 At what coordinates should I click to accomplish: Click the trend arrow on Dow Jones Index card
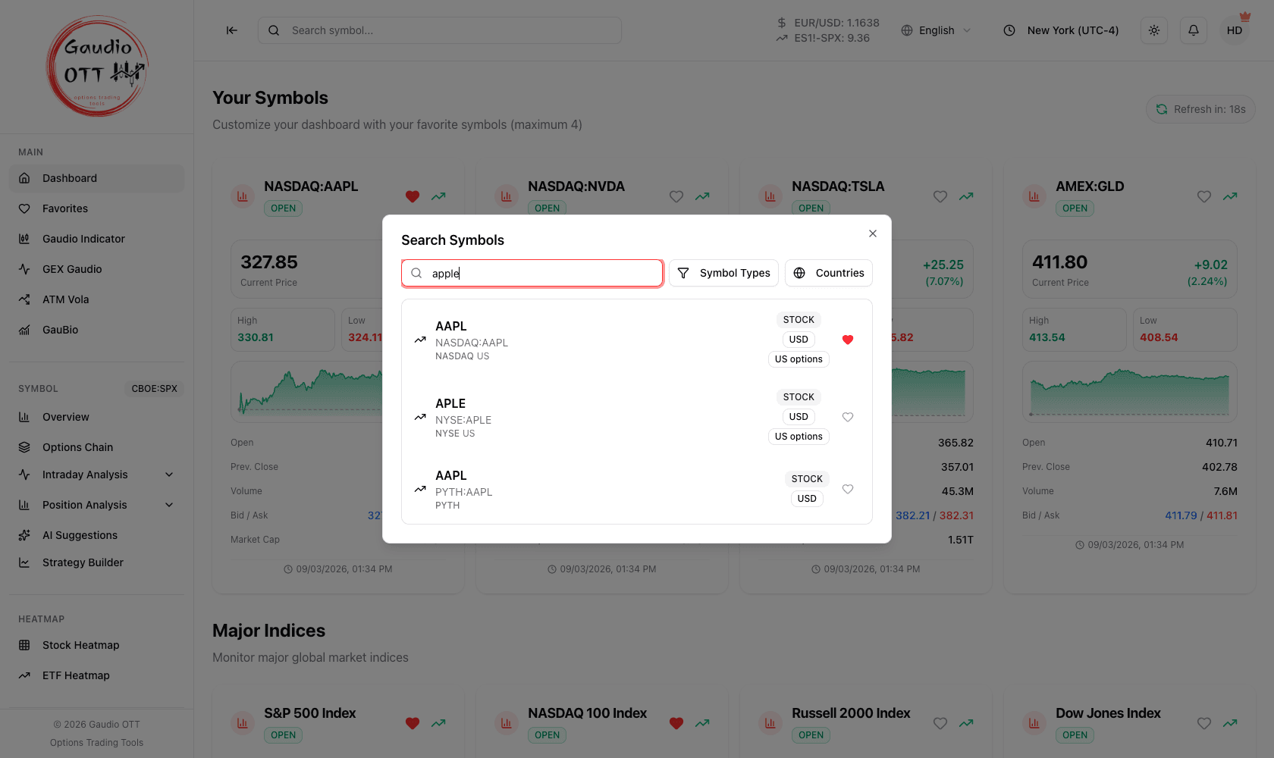tap(1230, 723)
